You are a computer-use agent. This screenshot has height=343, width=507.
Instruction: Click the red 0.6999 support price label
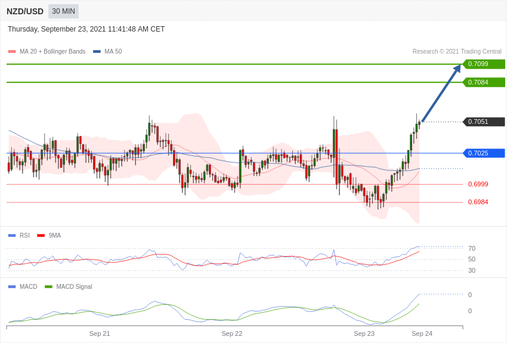pyautogui.click(x=478, y=184)
